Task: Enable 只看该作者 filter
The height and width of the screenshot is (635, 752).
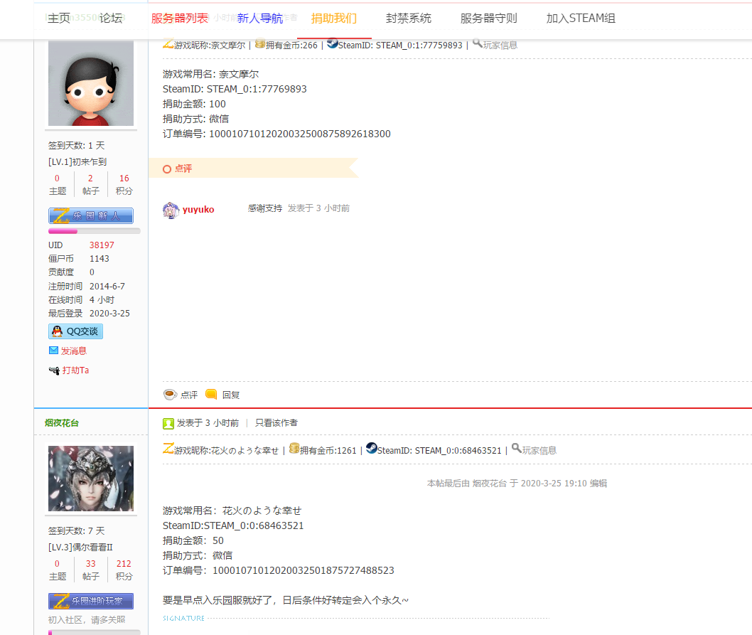Action: tap(276, 423)
